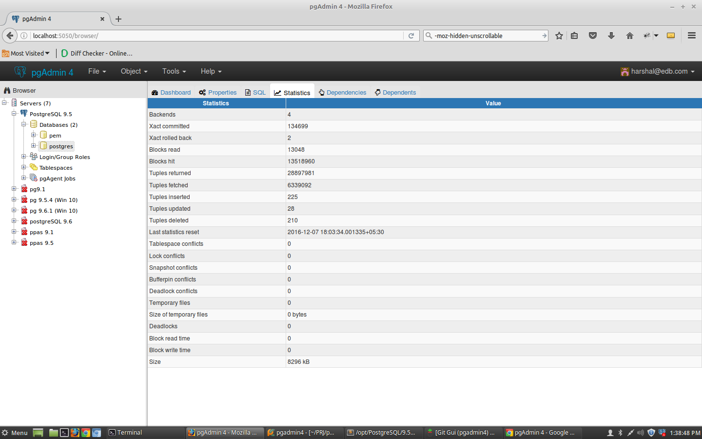Click the Firefox home icon
Screen dimensions: 702x439
point(629,36)
